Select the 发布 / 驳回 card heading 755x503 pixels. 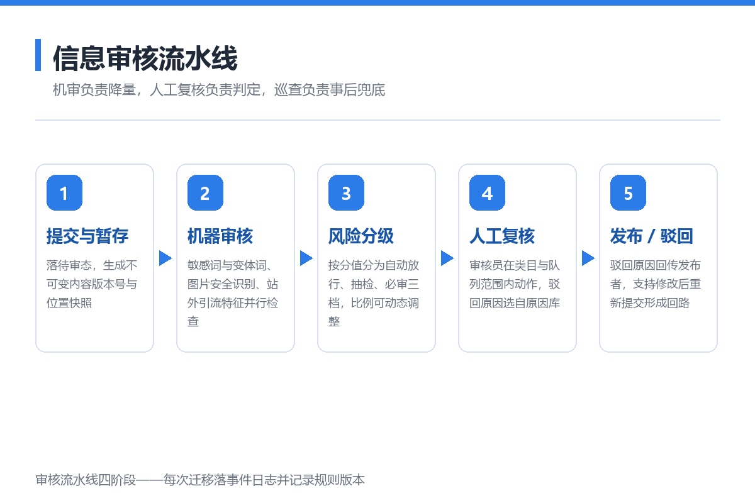pyautogui.click(x=651, y=236)
